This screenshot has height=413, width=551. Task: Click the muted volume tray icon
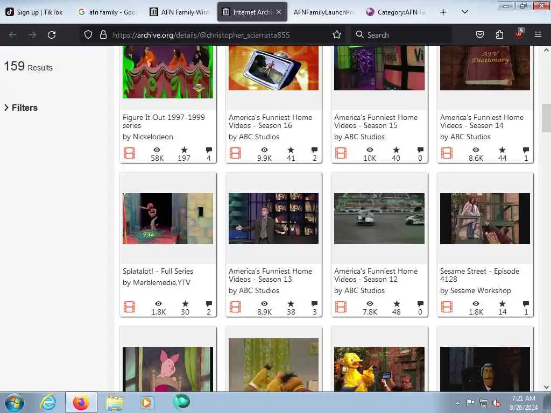pyautogui.click(x=497, y=403)
